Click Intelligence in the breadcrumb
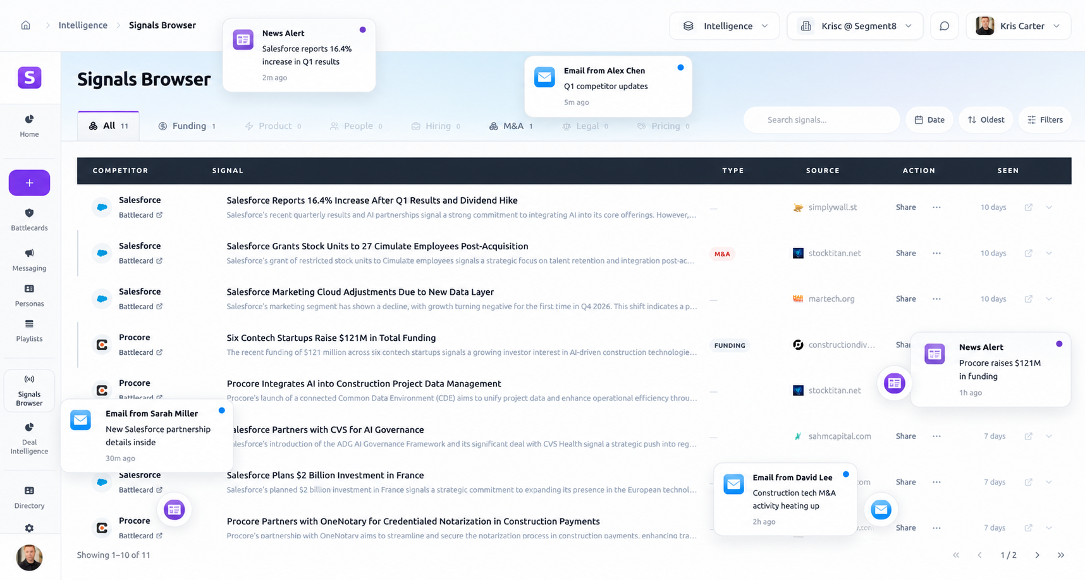 83,25
